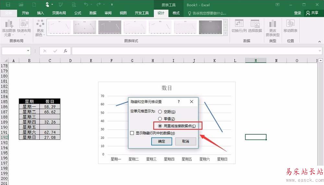This screenshot has height=185, width=324.
Task: Expand the Name Box dropdown
Action: [x=28, y=51]
